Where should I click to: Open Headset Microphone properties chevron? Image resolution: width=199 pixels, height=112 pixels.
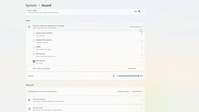click(x=142, y=41)
